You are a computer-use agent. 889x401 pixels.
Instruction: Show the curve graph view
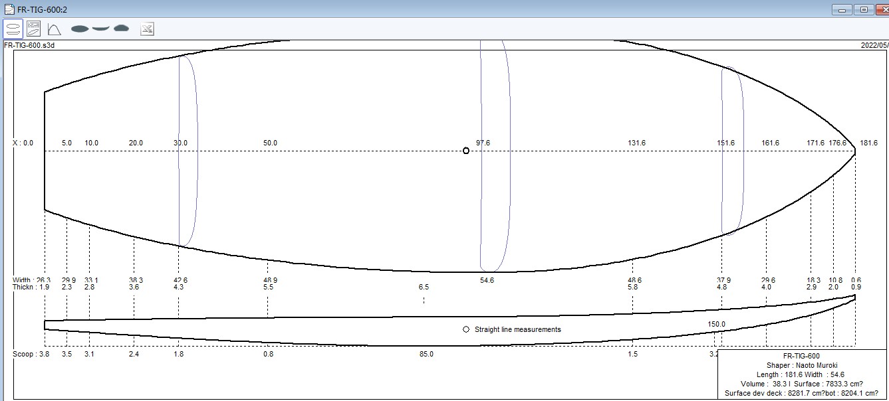coord(54,29)
